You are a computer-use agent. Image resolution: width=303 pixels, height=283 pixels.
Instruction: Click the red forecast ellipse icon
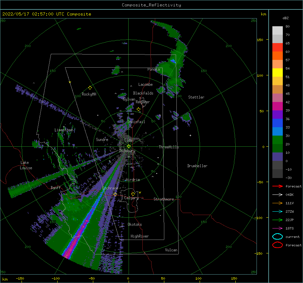(277, 245)
